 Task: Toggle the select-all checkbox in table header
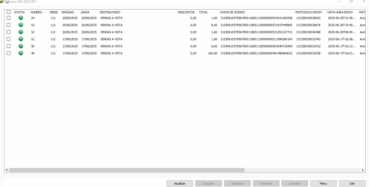point(9,12)
